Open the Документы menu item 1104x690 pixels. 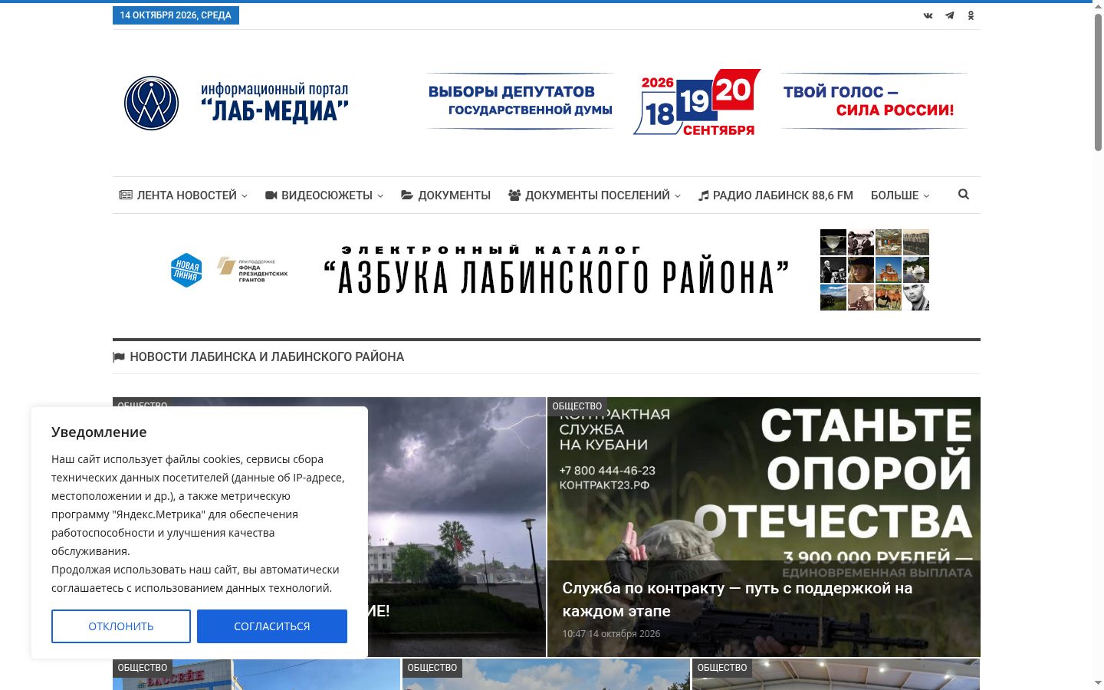click(445, 195)
